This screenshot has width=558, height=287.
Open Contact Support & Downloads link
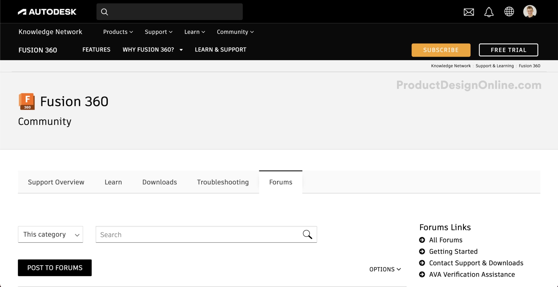tap(476, 263)
